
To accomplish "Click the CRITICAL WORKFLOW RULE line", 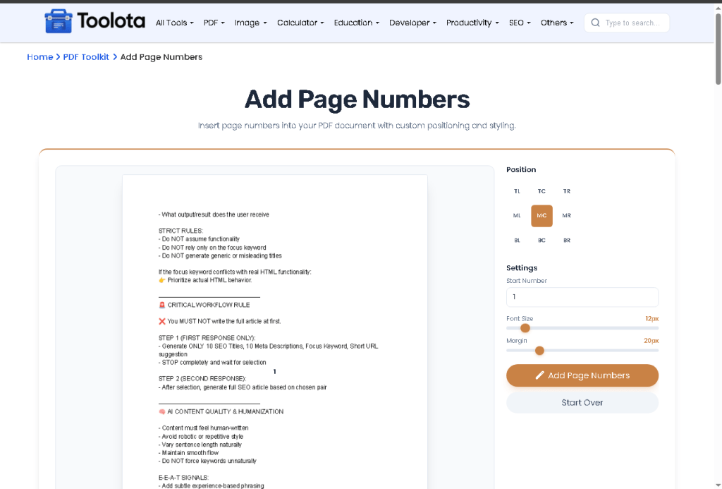I will click(x=204, y=305).
